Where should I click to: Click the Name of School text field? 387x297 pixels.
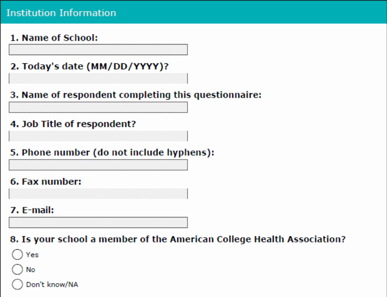pyautogui.click(x=98, y=50)
